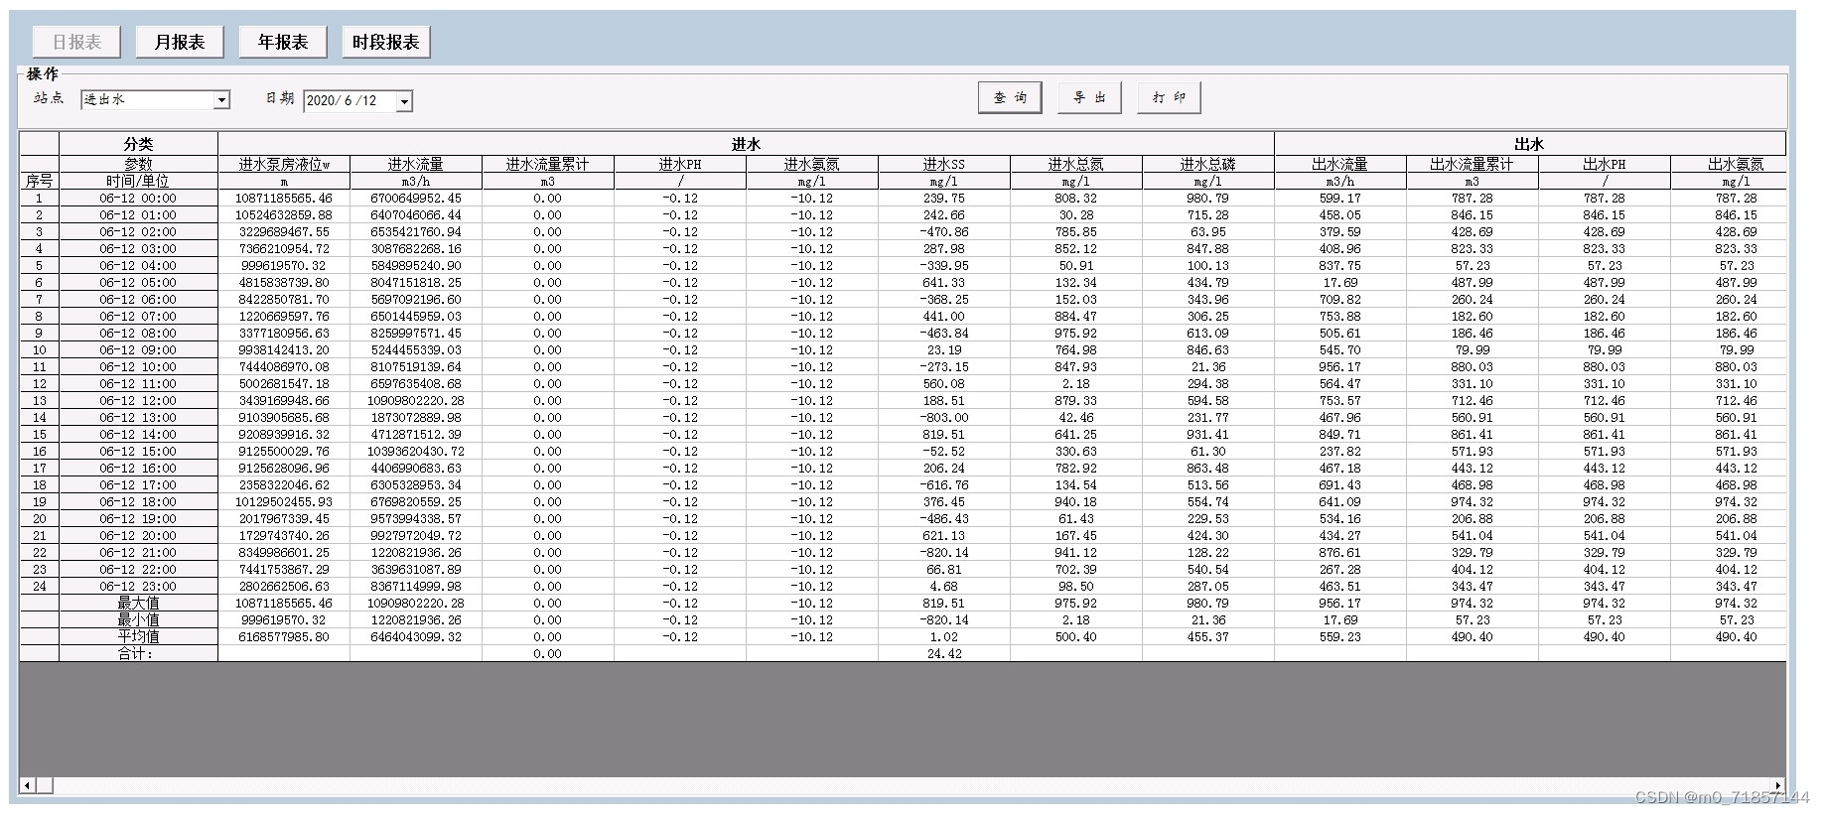The image size is (1825, 815).
Task: Open the 月报表 tab
Action: coord(180,42)
